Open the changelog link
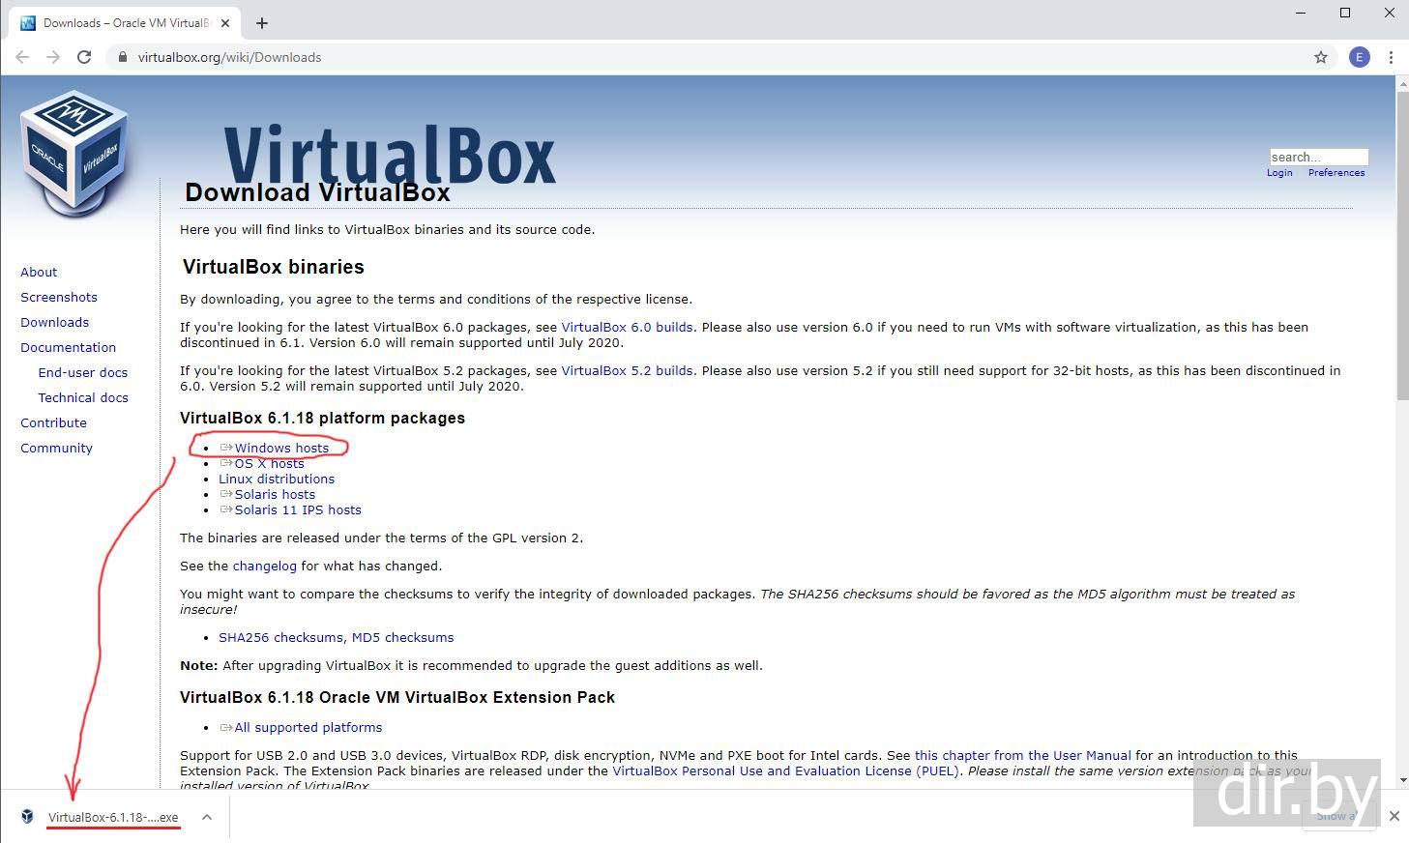The image size is (1409, 843). (x=265, y=566)
